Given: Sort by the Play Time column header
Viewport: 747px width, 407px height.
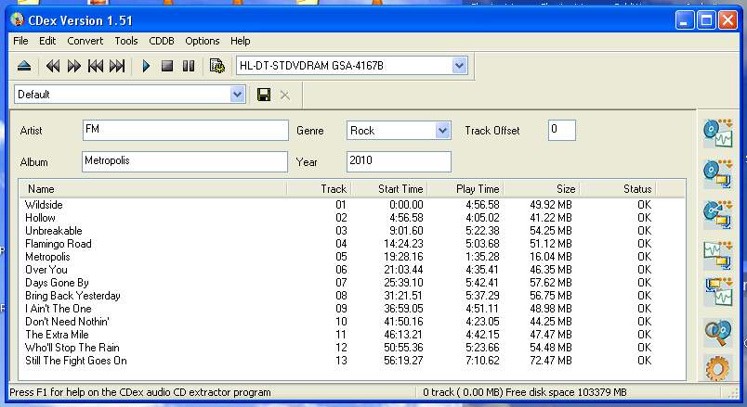Looking at the screenshot, I should click(465, 189).
